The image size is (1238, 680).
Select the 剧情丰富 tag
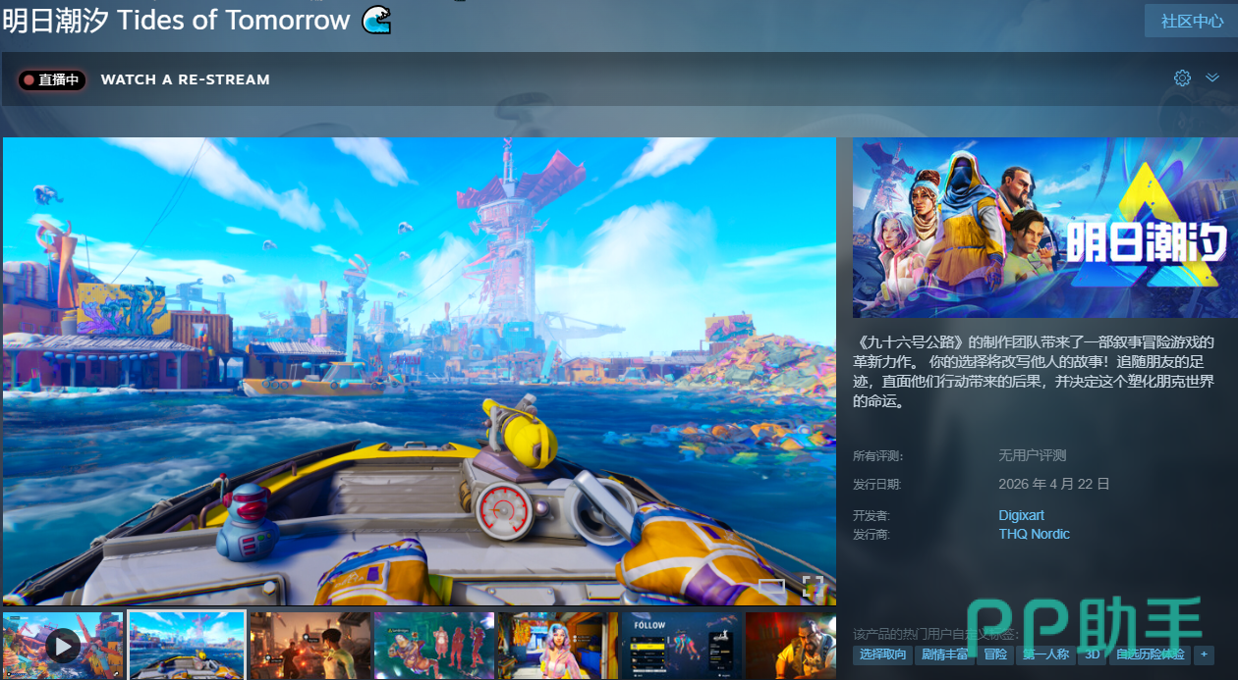click(944, 654)
